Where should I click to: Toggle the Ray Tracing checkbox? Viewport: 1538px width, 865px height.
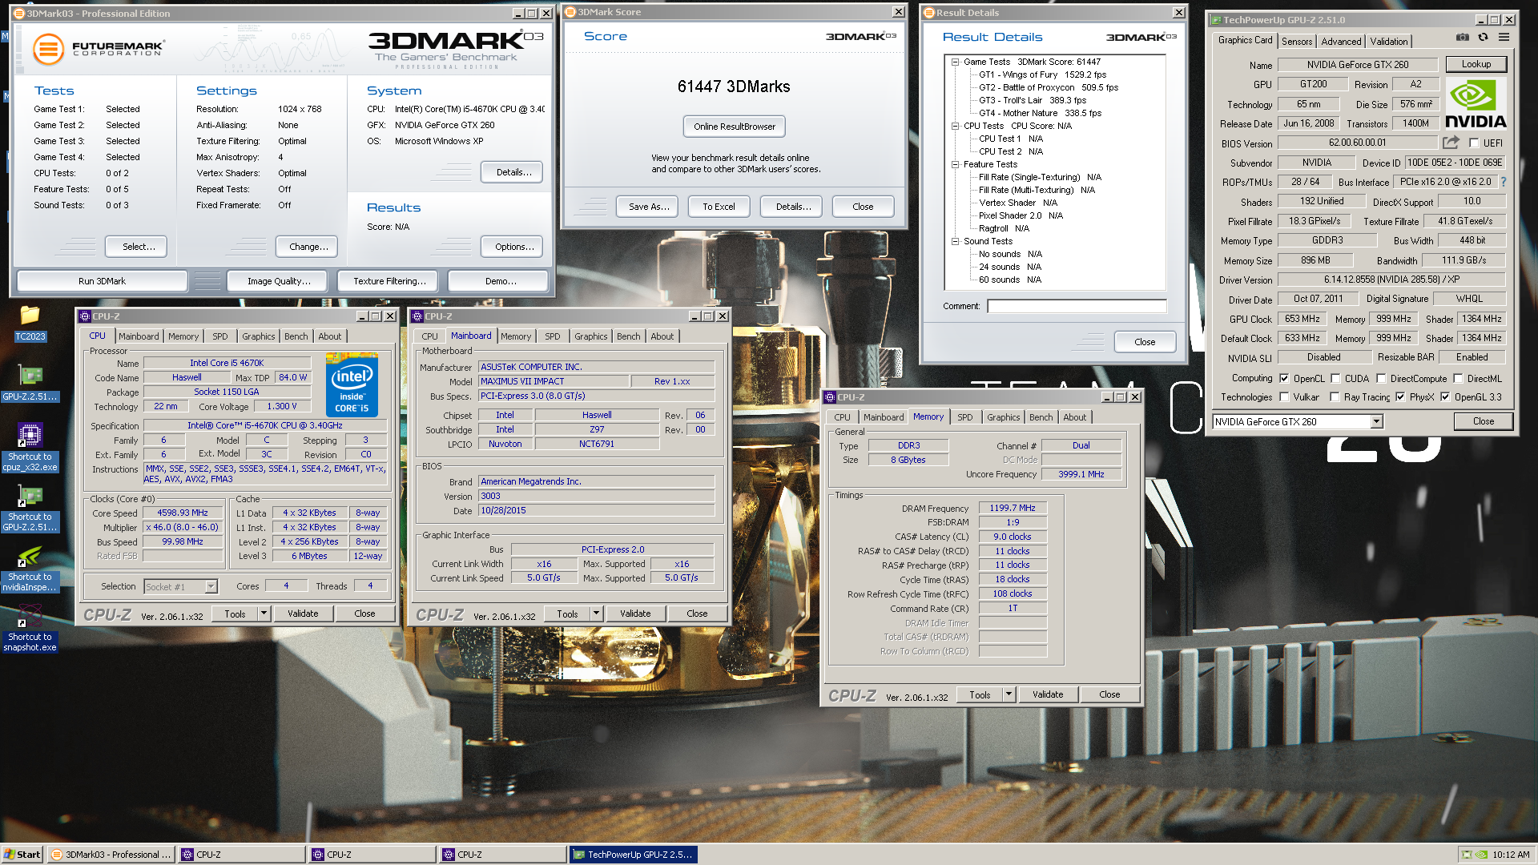click(1335, 397)
